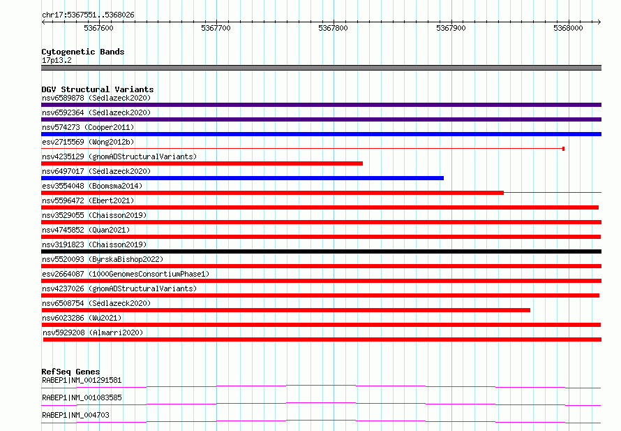Image resolution: width=621 pixels, height=431 pixels.
Task: Click the 17p13.2 band label
Action: point(57,60)
